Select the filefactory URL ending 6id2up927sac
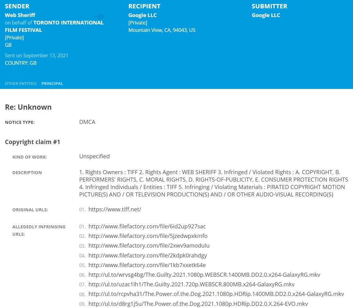The width and height of the screenshot is (353, 308). pyautogui.click(x=147, y=226)
